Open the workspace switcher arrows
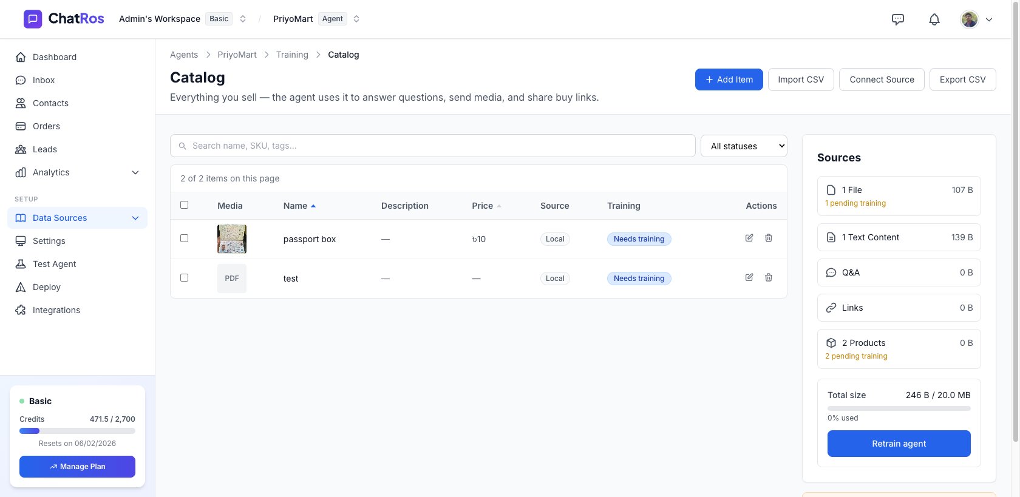The height and width of the screenshot is (497, 1020). [243, 19]
